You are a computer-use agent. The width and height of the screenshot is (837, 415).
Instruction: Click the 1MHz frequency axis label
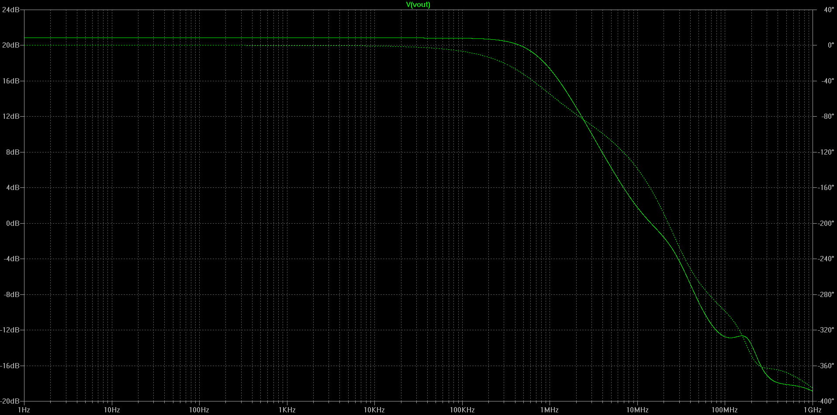pos(550,410)
